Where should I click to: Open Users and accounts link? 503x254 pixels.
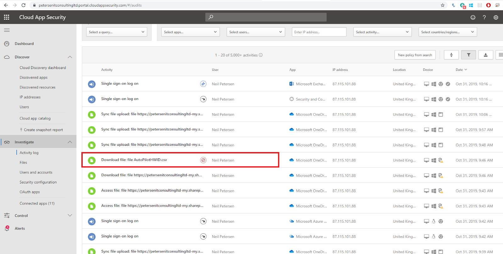click(x=36, y=172)
